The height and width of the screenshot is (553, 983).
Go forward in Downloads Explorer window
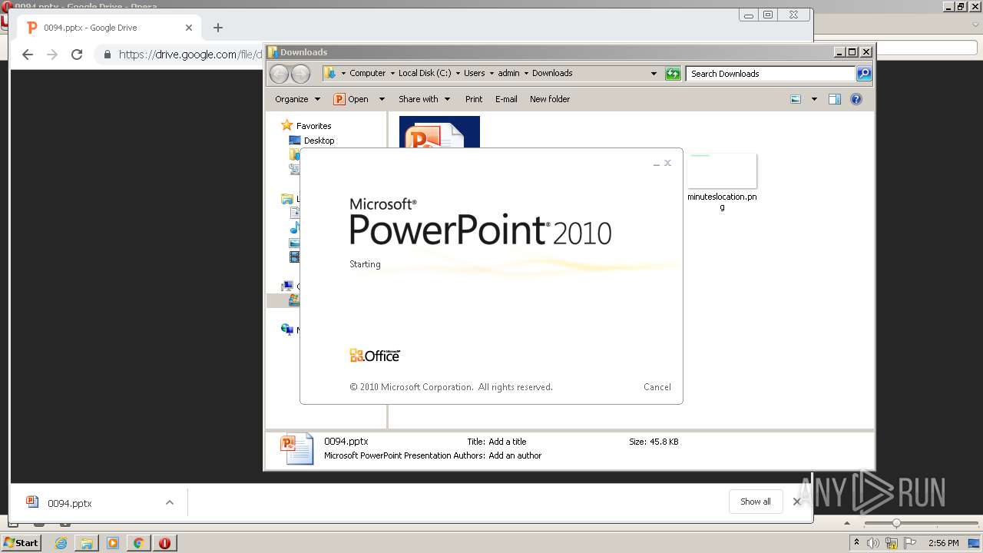coord(300,74)
